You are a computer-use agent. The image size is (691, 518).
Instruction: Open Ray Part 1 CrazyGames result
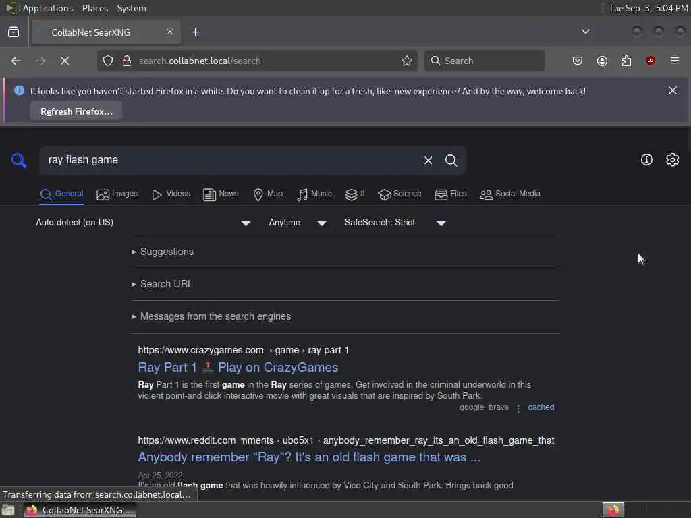pos(238,368)
